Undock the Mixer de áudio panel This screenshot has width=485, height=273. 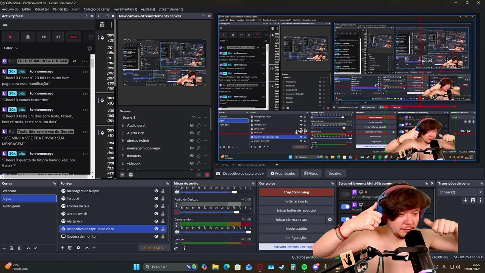(253, 184)
